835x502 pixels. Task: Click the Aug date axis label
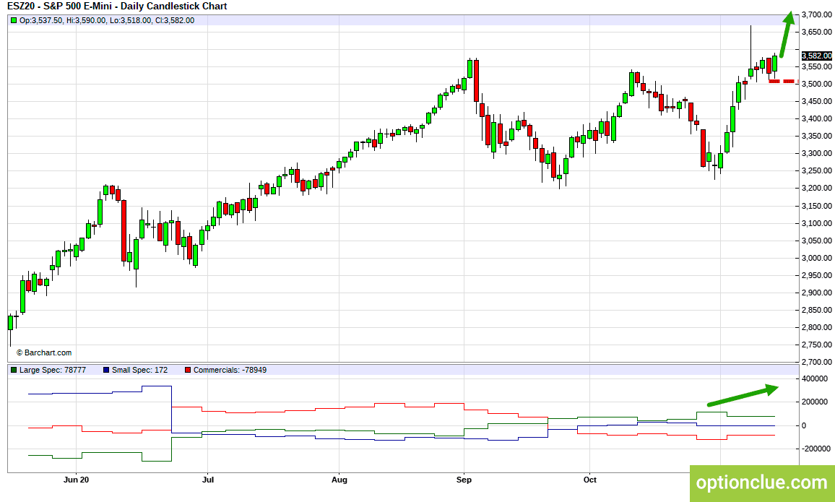(339, 480)
